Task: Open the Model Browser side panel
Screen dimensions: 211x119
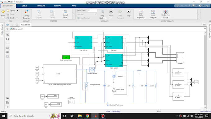Action: click(x=2, y=30)
